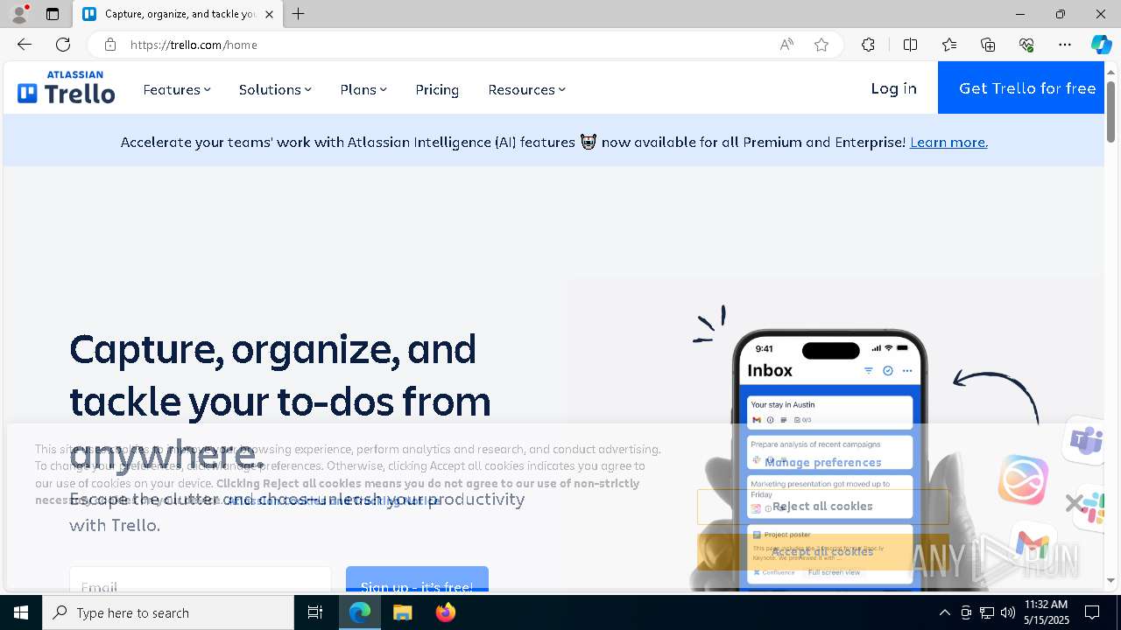Click the Email input field
Image resolution: width=1121 pixels, height=630 pixels.
coord(201,579)
